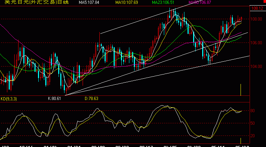This screenshot has height=147, width=266.
Task: Click the yellow cursor marker in price panel
Action: tap(241, 90)
